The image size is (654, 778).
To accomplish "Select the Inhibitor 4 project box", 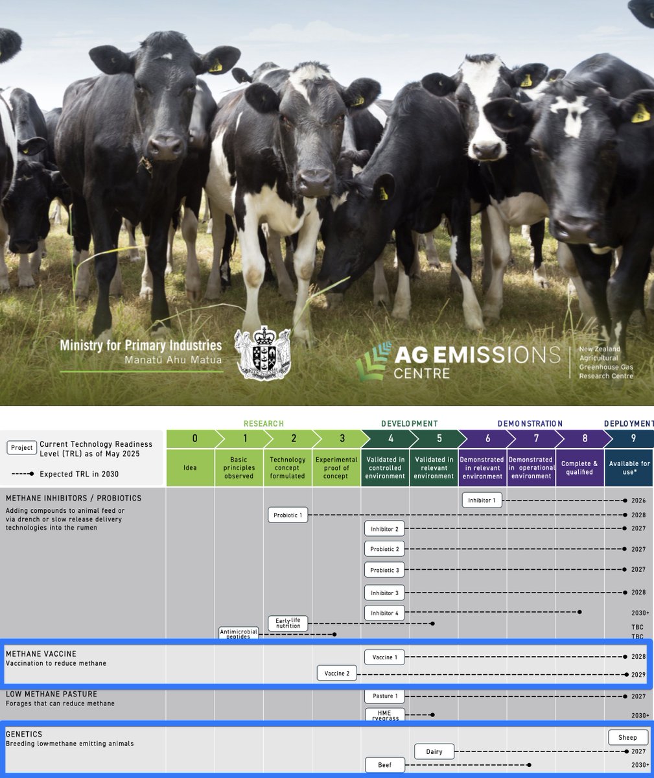I will pyautogui.click(x=385, y=613).
